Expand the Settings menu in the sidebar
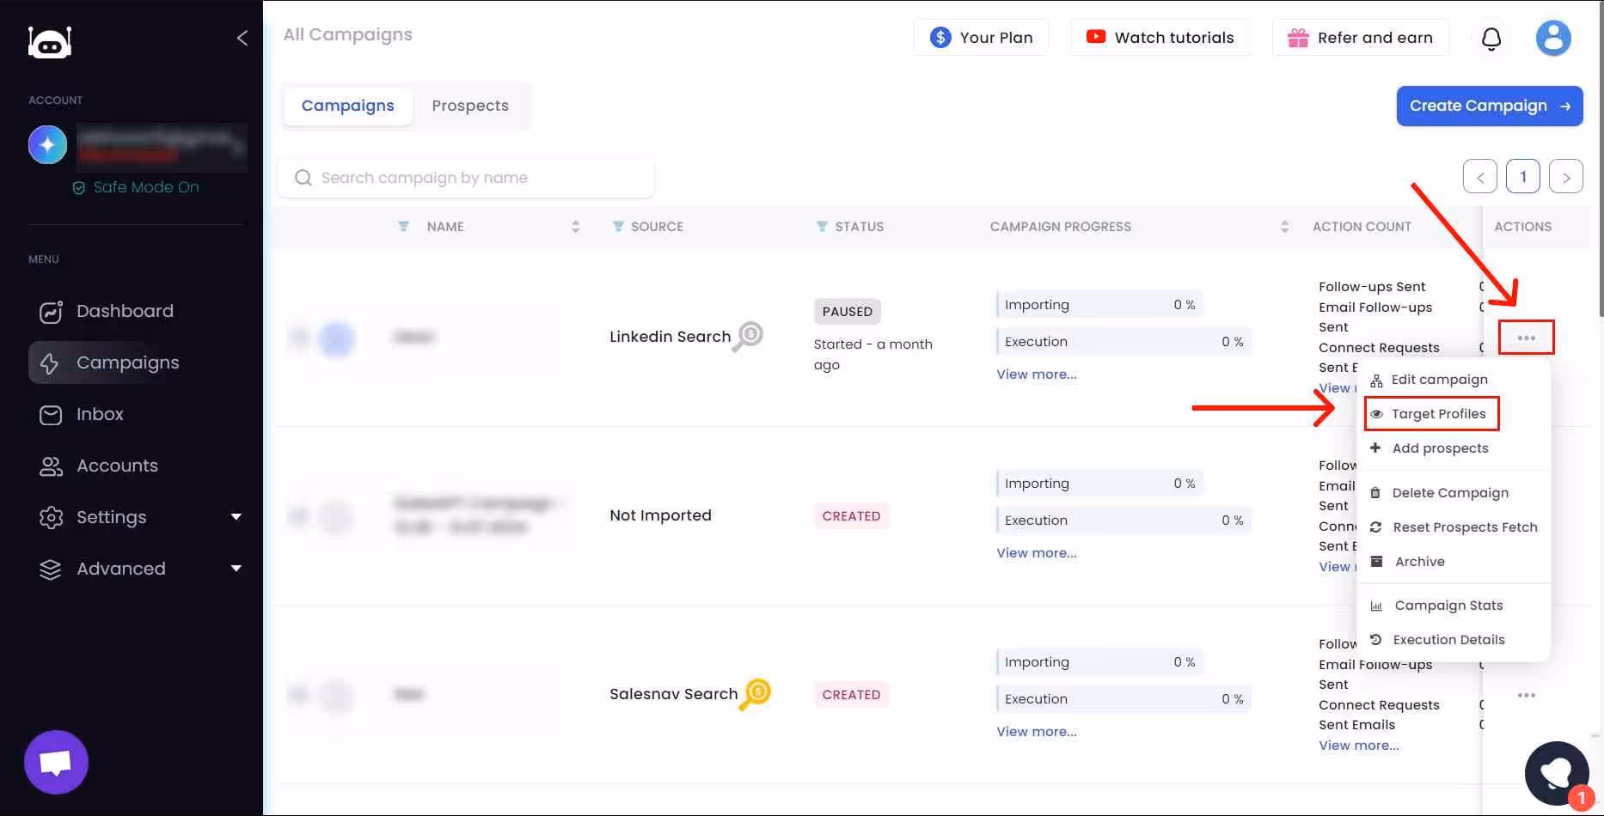This screenshot has height=816, width=1604. coord(111,517)
